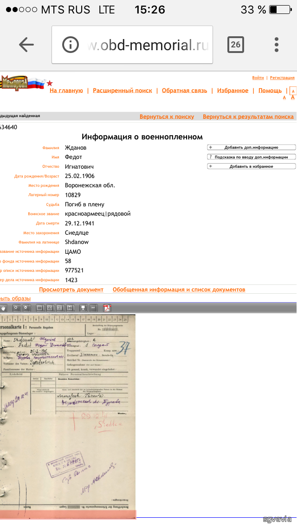Select the hand pan tool in viewer
The width and height of the screenshot is (297, 528).
click(x=3, y=308)
